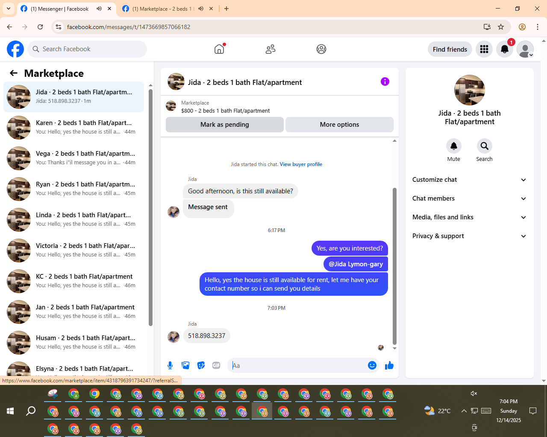Screen dimensions: 547x437
Task: Send a voice clip microphone icon
Action: 170,365
